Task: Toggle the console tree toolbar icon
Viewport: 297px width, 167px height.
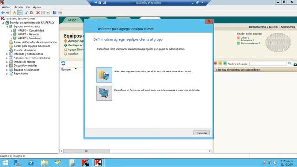Action: point(19,13)
